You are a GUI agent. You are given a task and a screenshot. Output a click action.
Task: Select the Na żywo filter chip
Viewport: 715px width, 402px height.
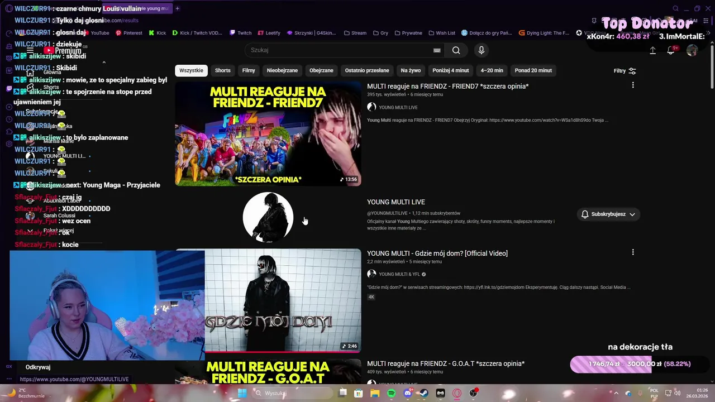point(411,70)
